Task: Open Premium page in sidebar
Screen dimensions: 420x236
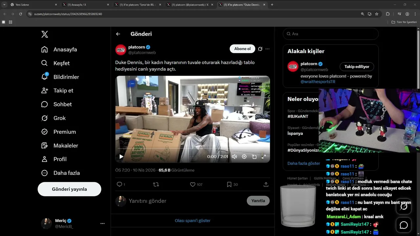Action: [x=58, y=132]
